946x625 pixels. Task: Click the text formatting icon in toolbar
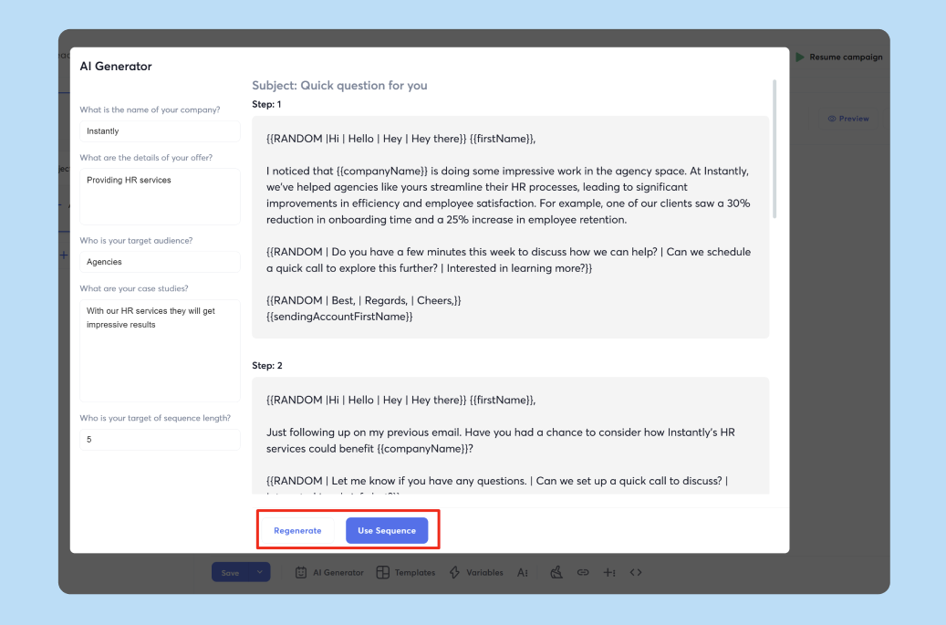(x=523, y=572)
